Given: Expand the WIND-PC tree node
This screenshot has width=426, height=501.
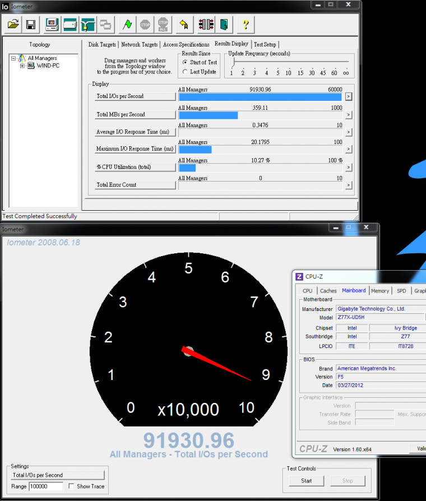Looking at the screenshot, I should point(22,66).
